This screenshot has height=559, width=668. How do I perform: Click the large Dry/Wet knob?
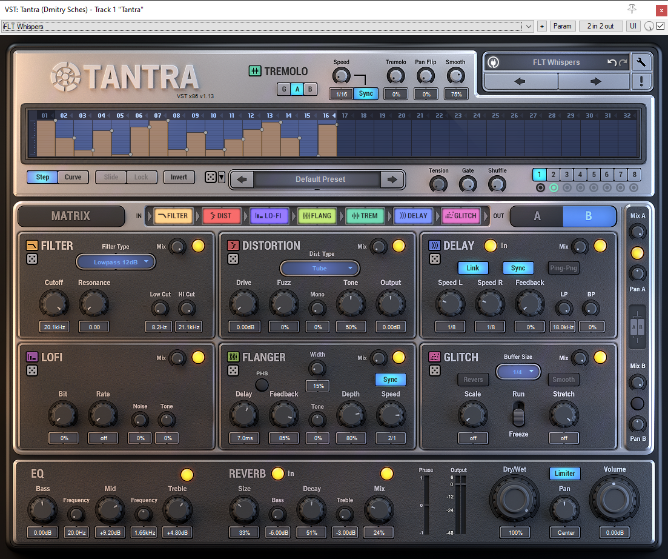515,499
